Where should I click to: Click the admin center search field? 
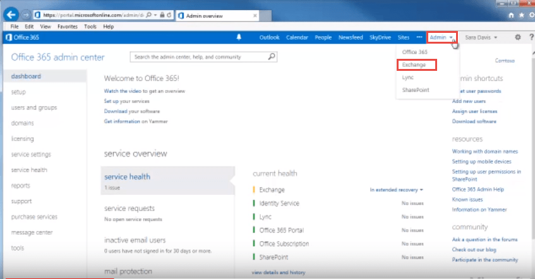pos(203,57)
